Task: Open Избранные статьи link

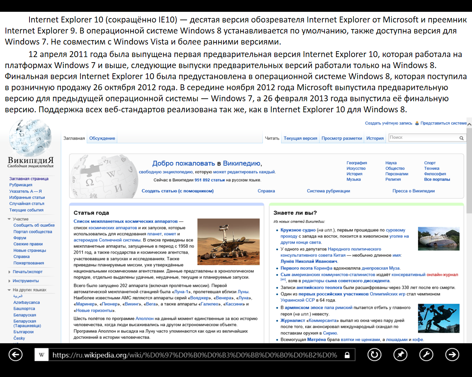Action: [27, 197]
